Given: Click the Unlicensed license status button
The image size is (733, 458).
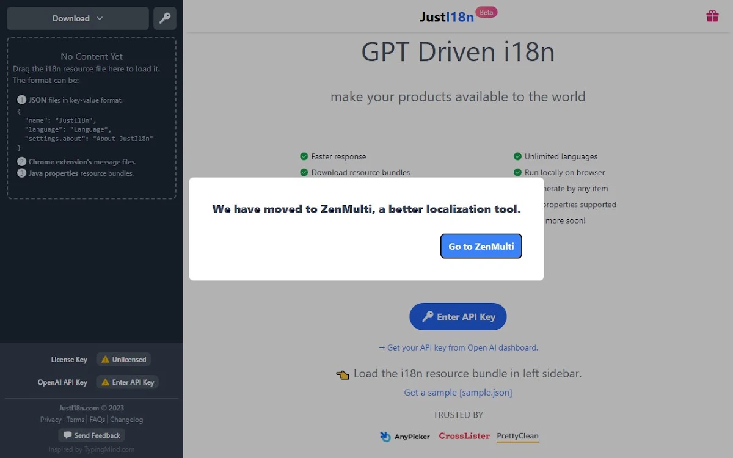Looking at the screenshot, I should [124, 359].
